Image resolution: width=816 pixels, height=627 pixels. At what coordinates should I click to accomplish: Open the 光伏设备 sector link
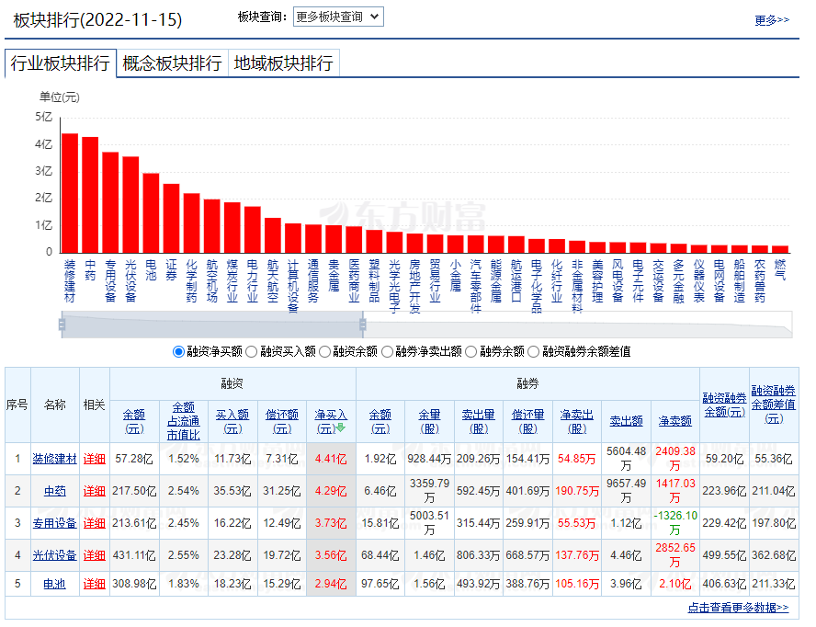(55, 555)
